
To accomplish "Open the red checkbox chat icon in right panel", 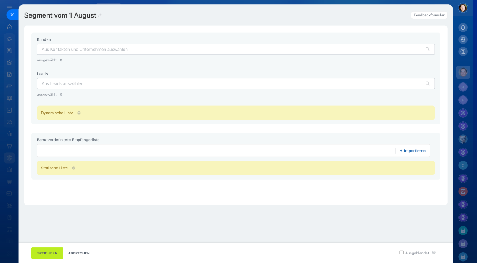I will coord(463,191).
